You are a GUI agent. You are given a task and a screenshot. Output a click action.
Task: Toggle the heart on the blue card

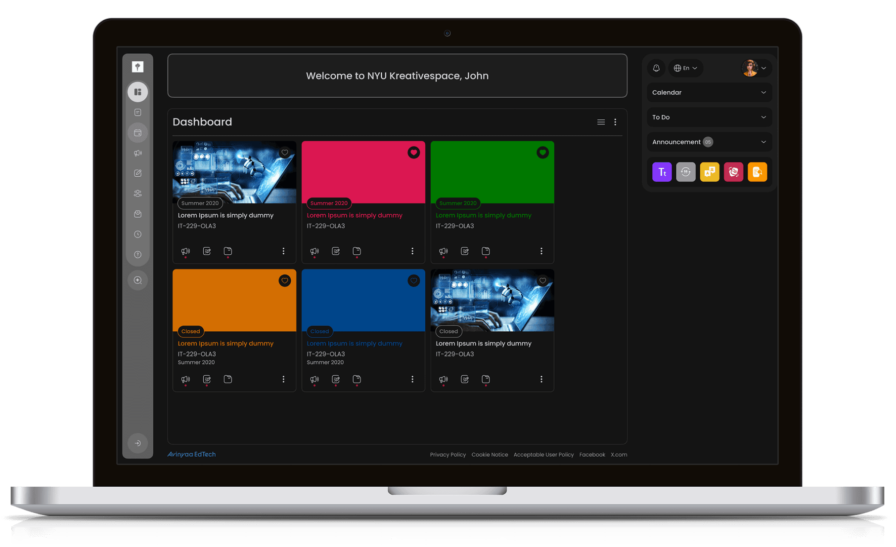(x=414, y=281)
